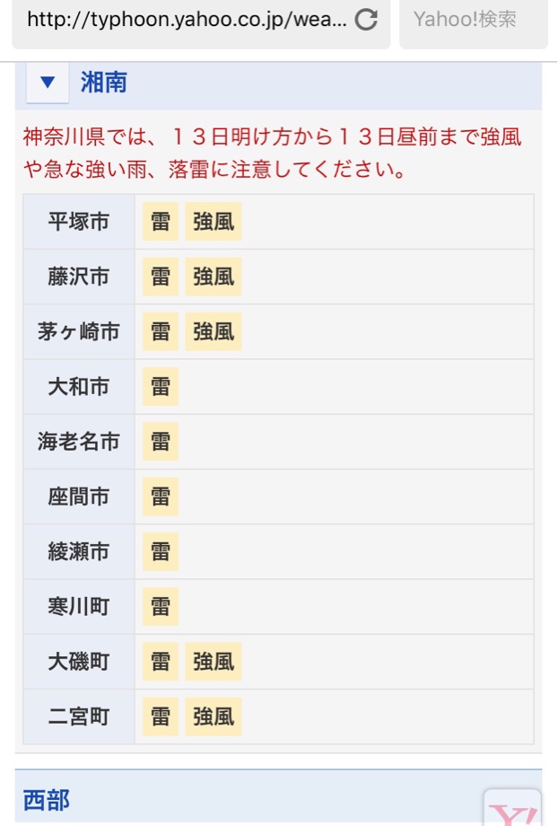Click the 雷 badge for 座間市
The height and width of the screenshot is (826, 558).
pos(161,496)
